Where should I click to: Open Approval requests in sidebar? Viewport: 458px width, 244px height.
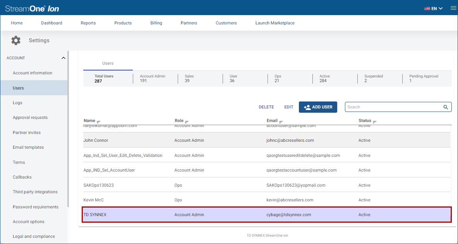(x=30, y=117)
